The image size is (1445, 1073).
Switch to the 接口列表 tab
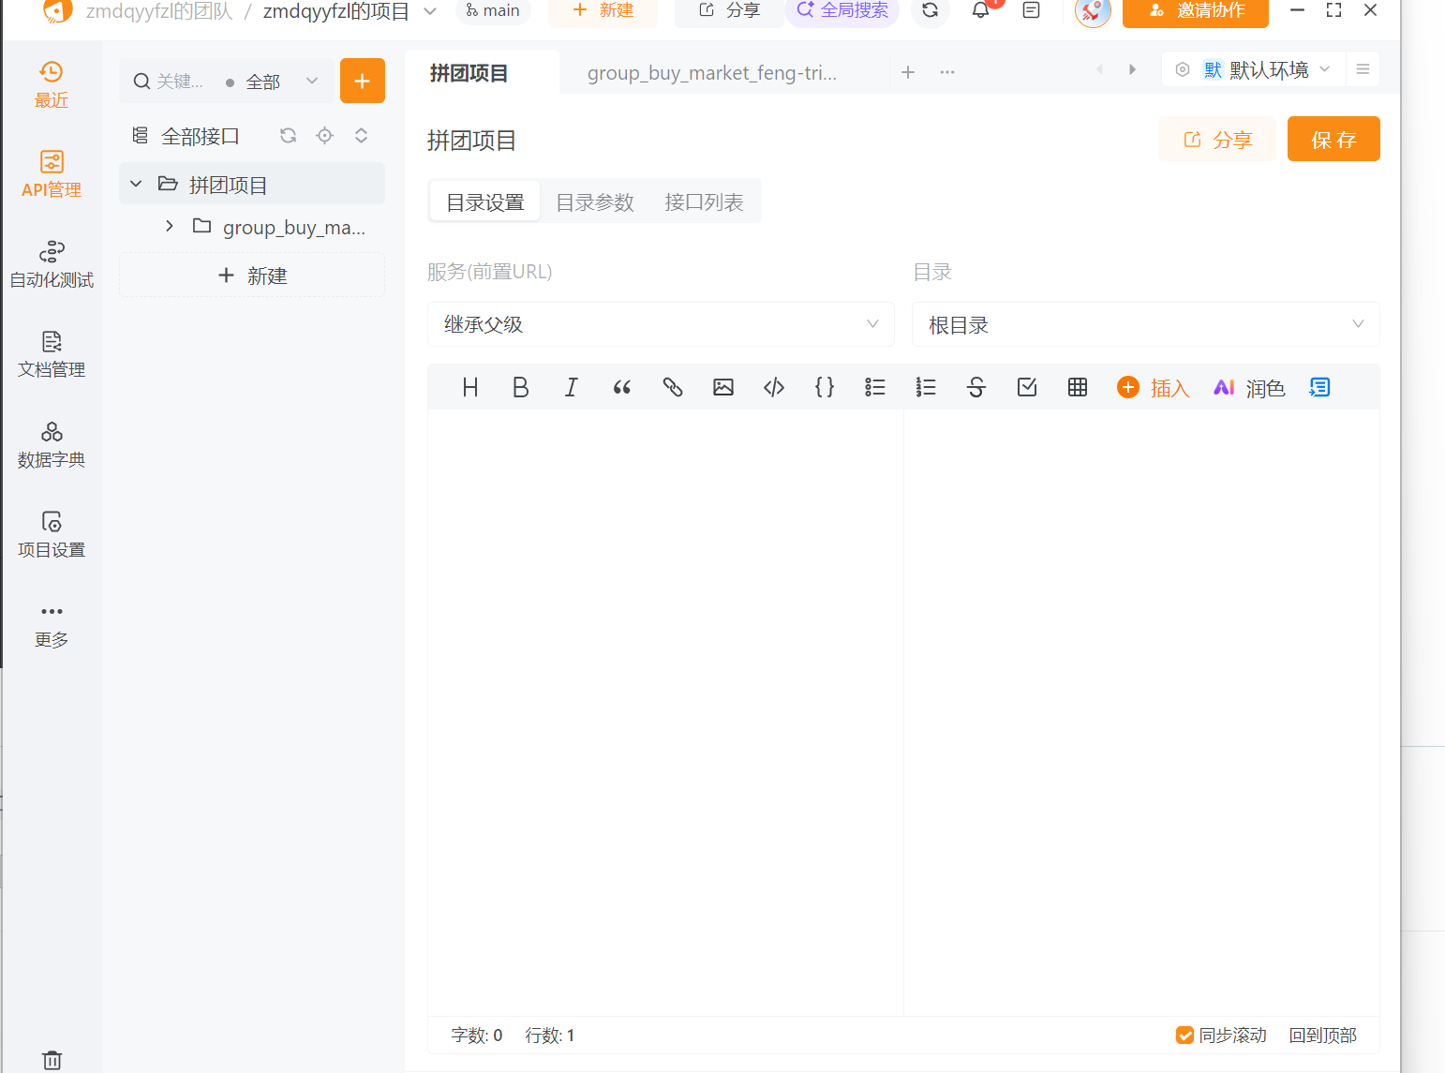(x=704, y=201)
